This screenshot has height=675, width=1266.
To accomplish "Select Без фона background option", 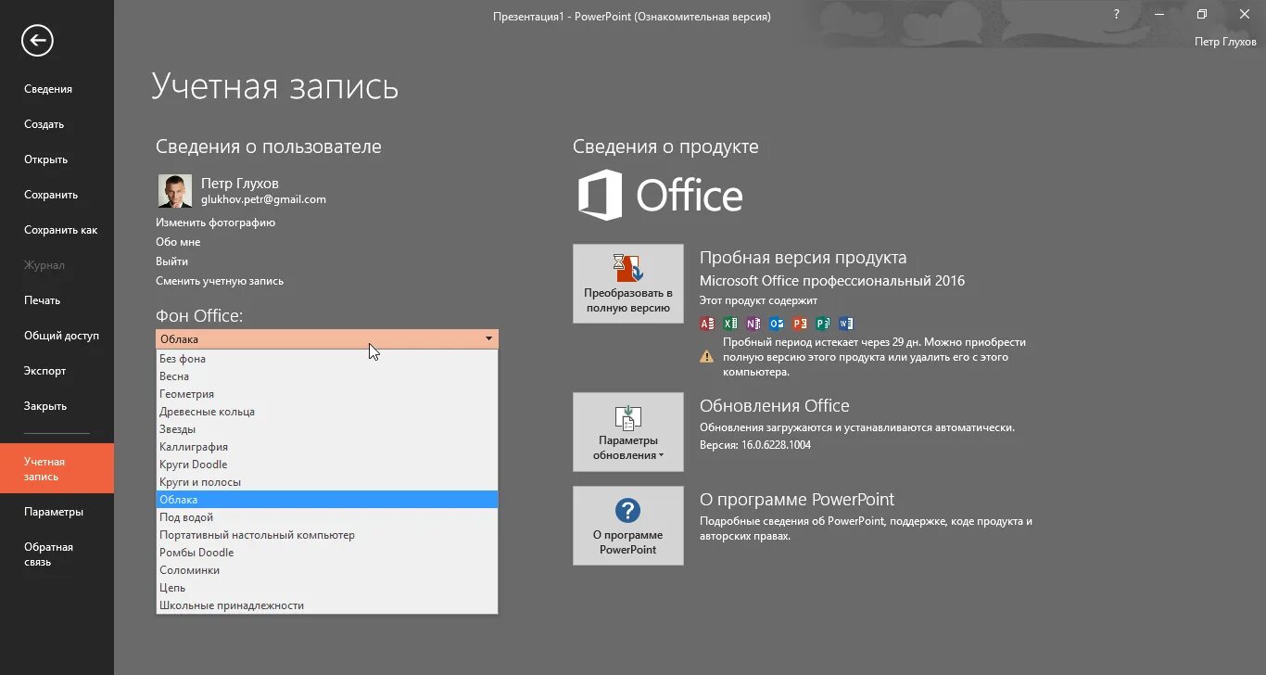I will coord(327,359).
